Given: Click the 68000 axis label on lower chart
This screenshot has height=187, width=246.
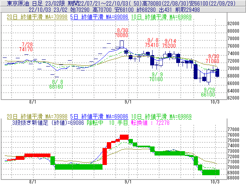Looking at the screenshot, I should click(233, 178).
